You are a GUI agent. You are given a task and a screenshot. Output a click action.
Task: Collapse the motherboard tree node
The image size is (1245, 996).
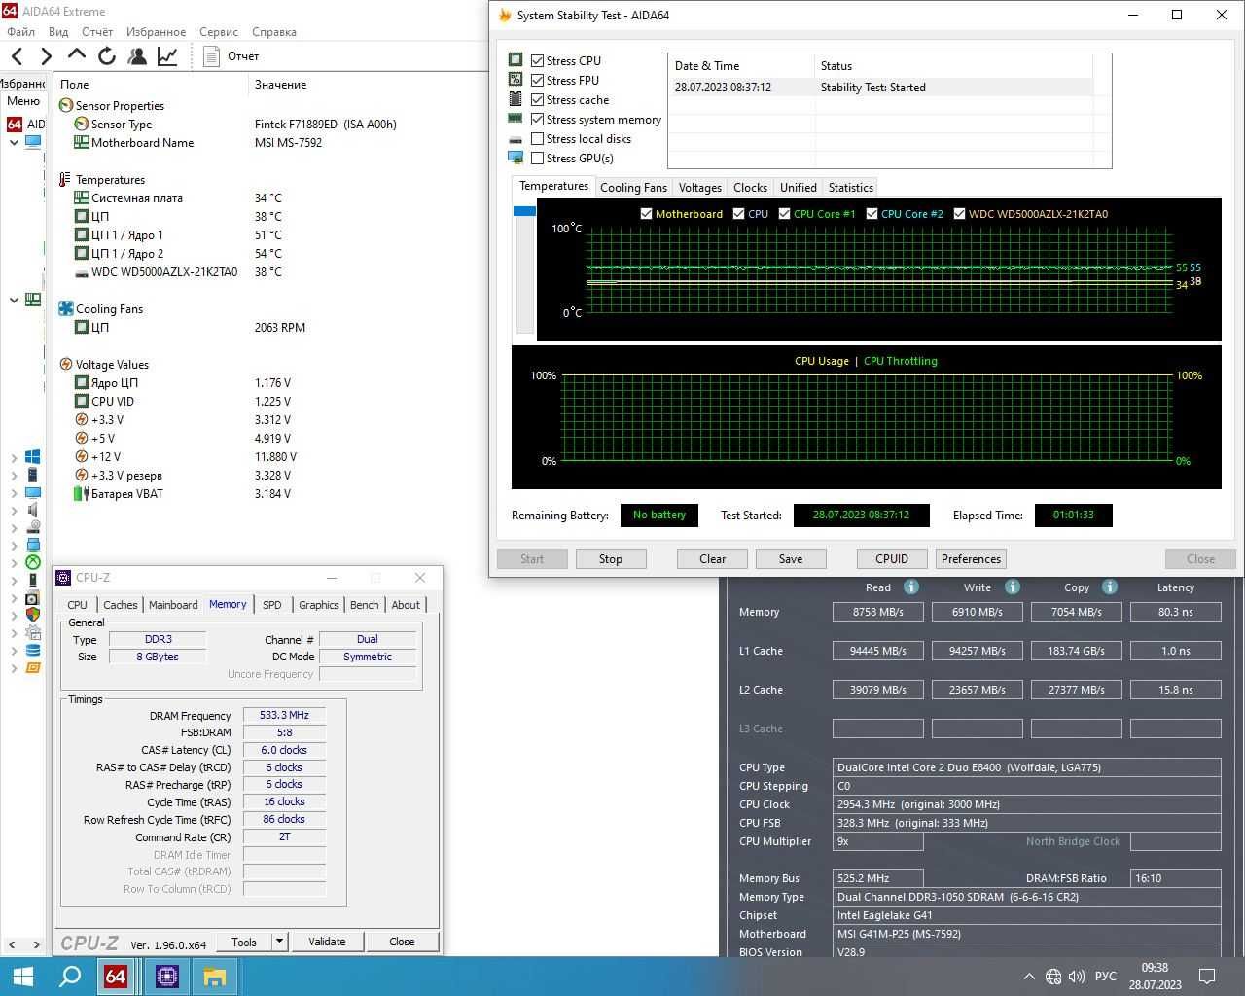14,300
